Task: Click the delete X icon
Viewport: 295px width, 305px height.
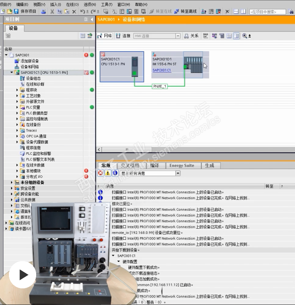Action: pyautogui.click(x=74, y=12)
